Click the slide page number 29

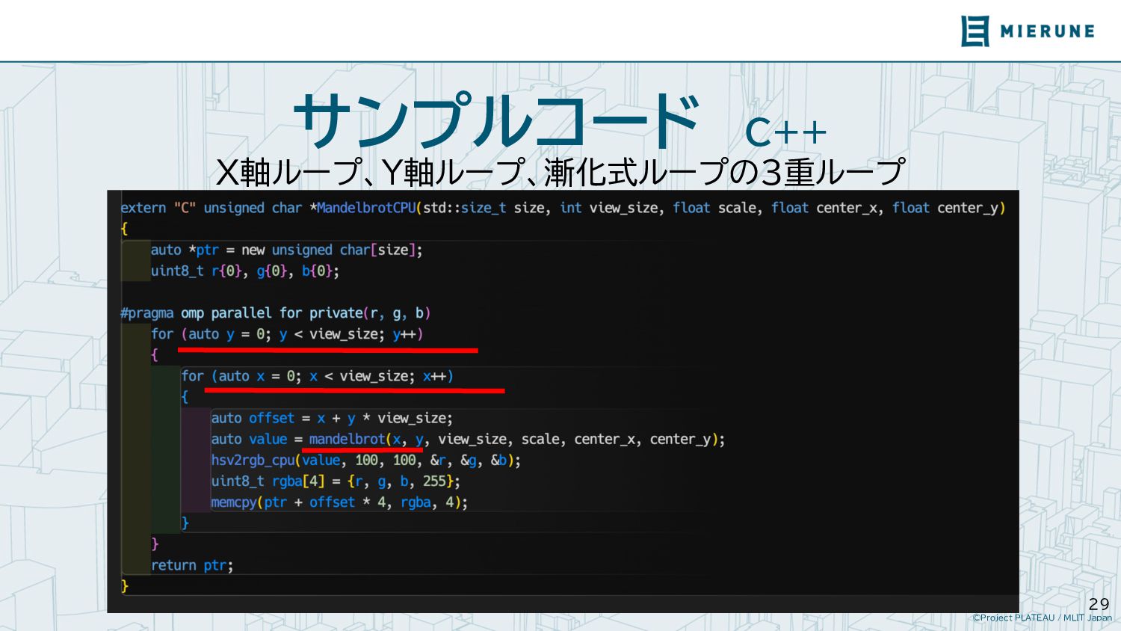click(1099, 604)
